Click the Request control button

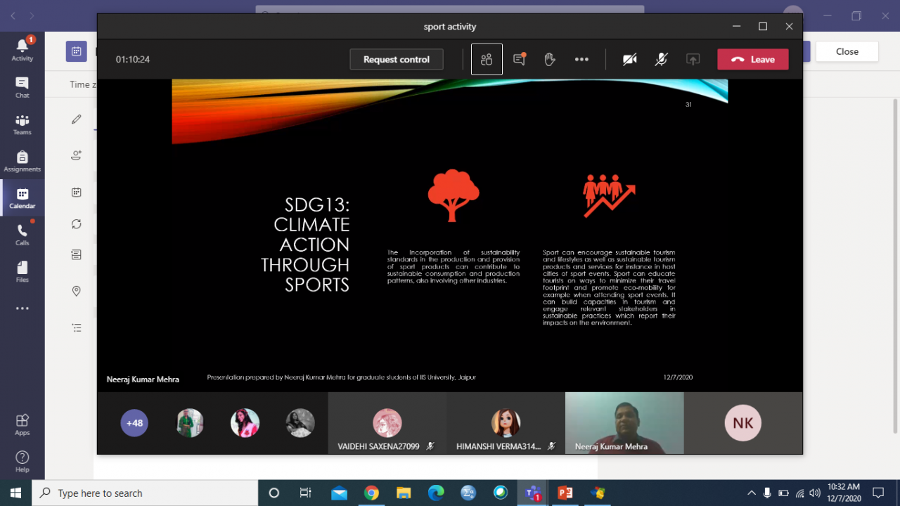[x=397, y=60]
